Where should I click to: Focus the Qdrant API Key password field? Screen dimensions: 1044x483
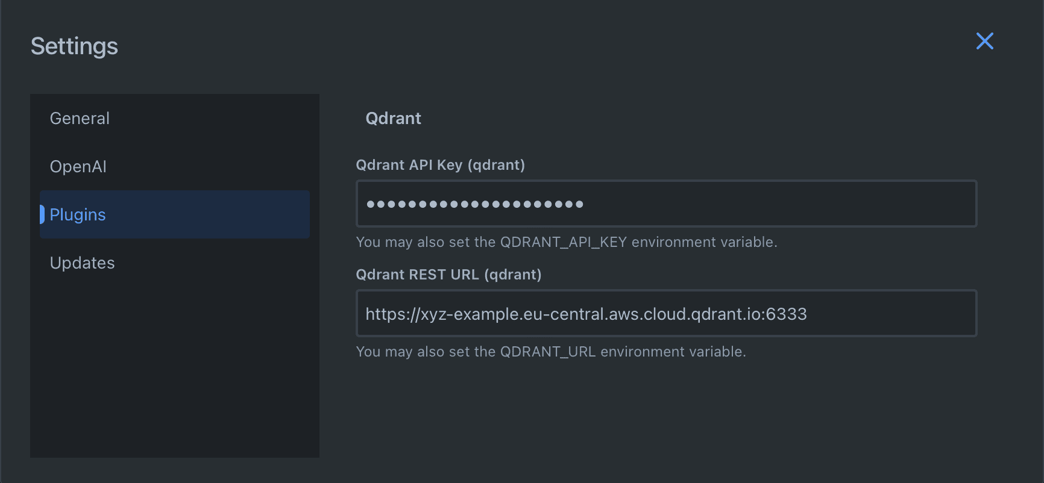pyautogui.click(x=666, y=204)
